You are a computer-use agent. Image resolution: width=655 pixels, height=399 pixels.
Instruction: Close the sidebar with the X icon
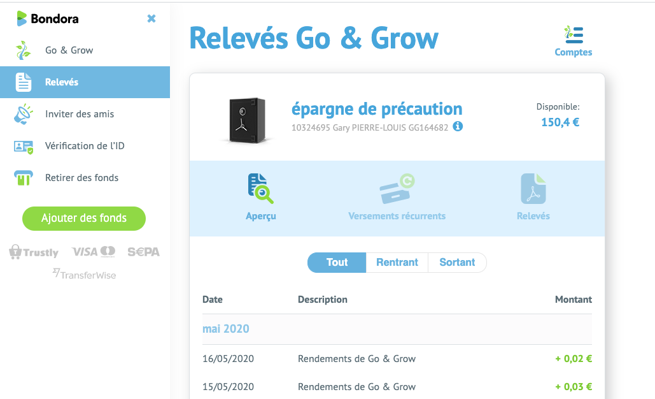(x=151, y=18)
